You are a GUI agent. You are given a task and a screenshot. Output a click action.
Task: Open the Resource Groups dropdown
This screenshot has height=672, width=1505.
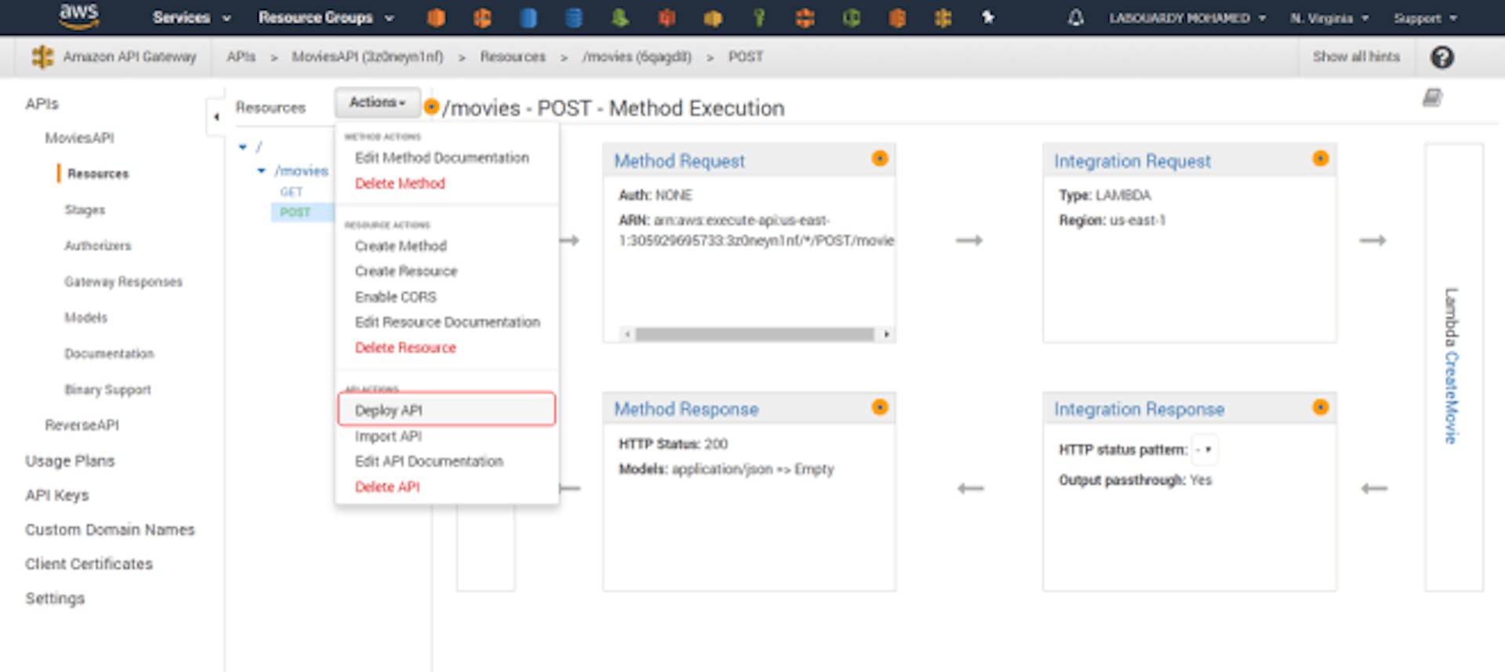(x=326, y=17)
